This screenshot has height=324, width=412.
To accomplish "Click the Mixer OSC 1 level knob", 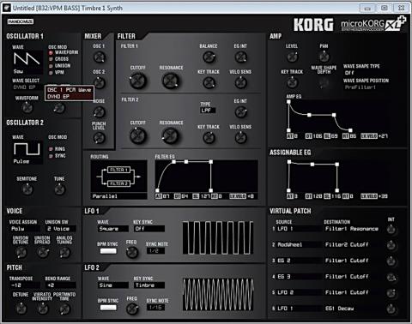I will click(x=100, y=57).
